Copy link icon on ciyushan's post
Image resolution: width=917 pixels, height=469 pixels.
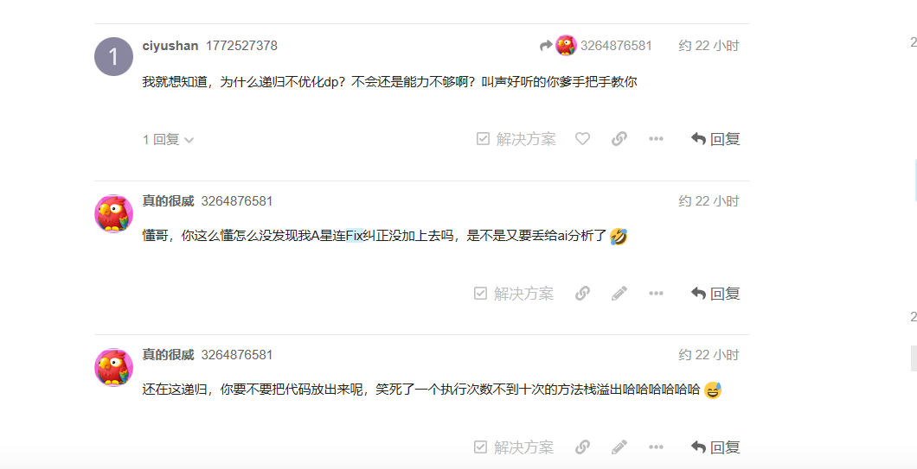point(619,139)
